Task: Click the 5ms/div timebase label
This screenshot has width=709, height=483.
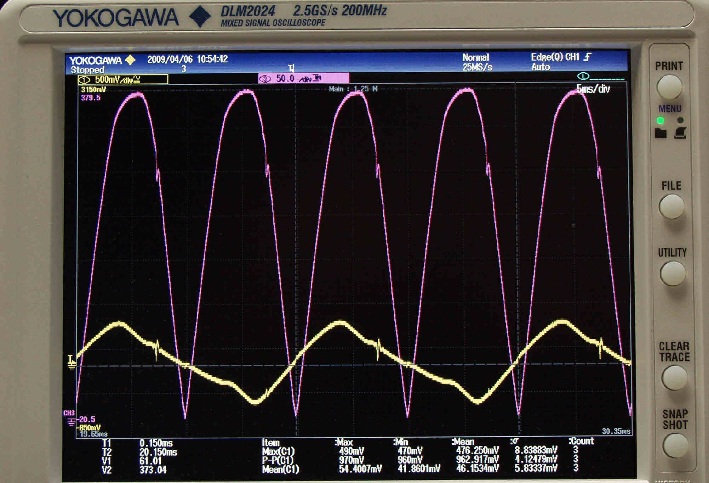Action: click(x=593, y=89)
